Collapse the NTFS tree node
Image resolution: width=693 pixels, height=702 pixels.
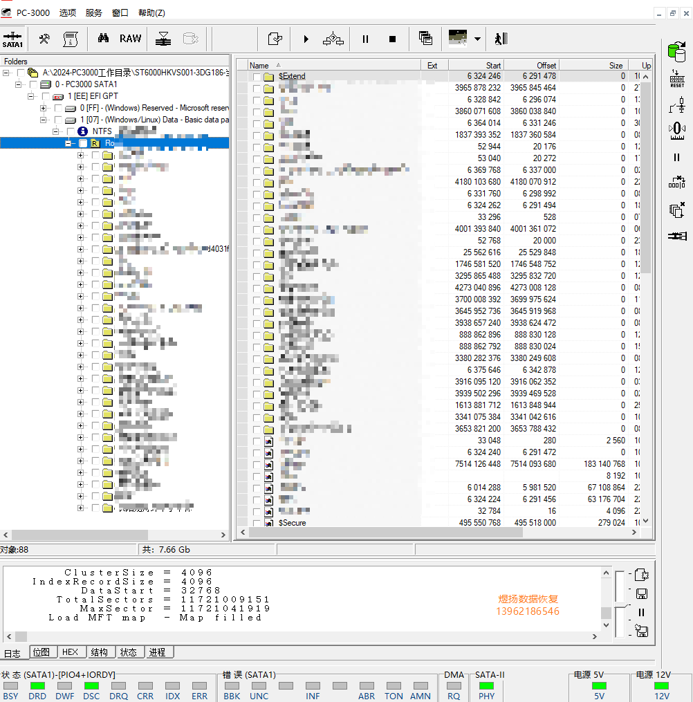pyautogui.click(x=55, y=131)
